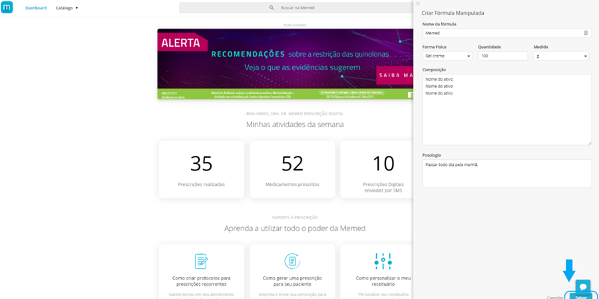
Task: Click the search magnifier icon
Action: [272, 7]
